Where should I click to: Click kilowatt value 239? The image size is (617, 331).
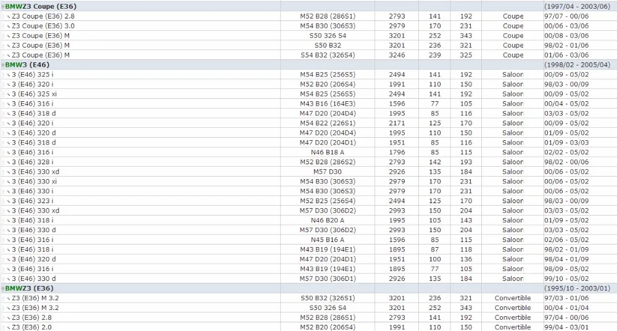(x=435, y=55)
